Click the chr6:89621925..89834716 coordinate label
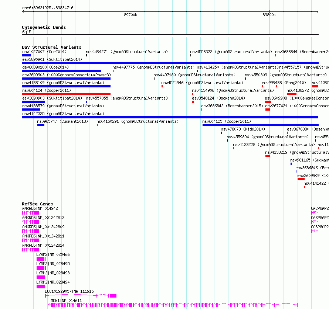Viewport: 329px width, 309px height. pyautogui.click(x=48, y=8)
